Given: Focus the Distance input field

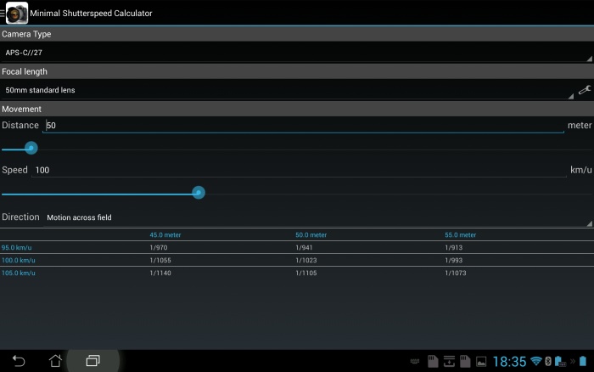Looking at the screenshot, I should (x=303, y=125).
